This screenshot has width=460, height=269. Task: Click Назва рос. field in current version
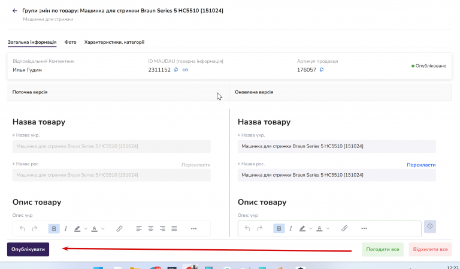(111, 175)
